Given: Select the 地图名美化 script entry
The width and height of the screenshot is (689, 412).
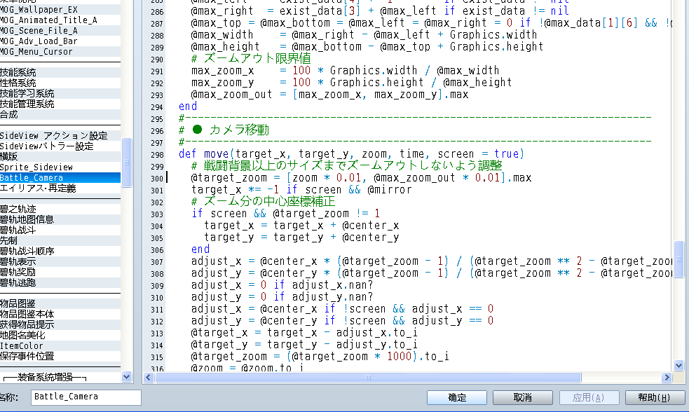Looking at the screenshot, I should [60, 336].
